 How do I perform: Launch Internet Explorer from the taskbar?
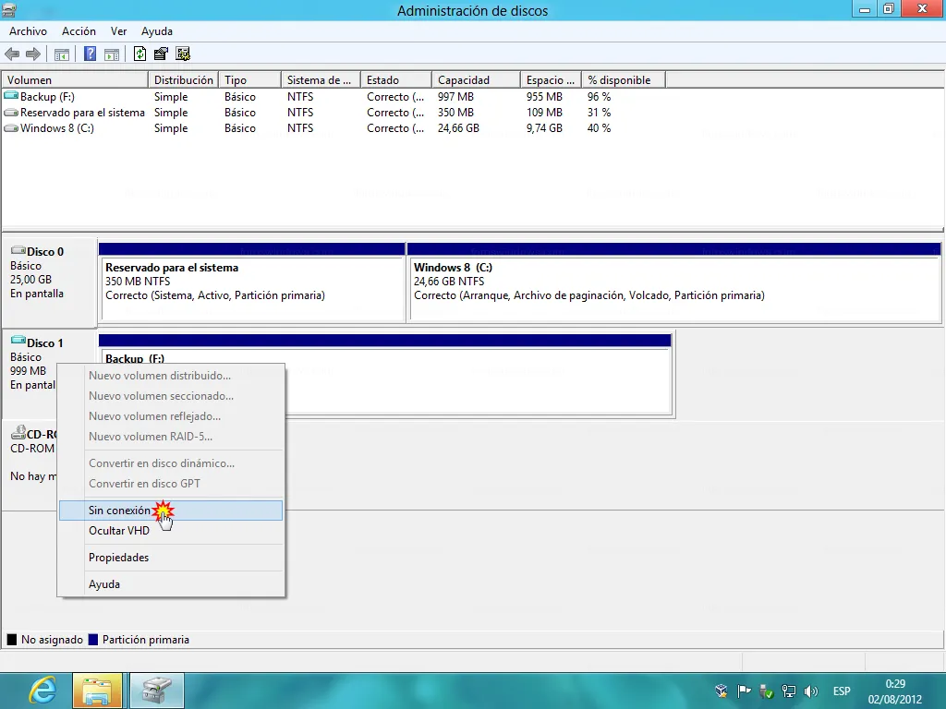point(42,691)
